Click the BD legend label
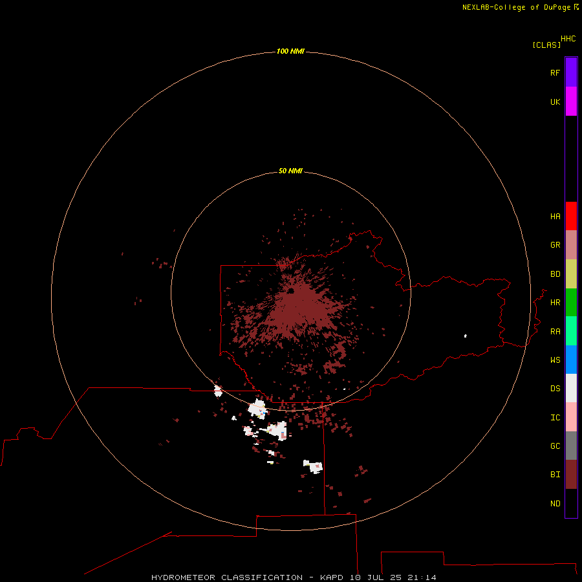 [555, 274]
